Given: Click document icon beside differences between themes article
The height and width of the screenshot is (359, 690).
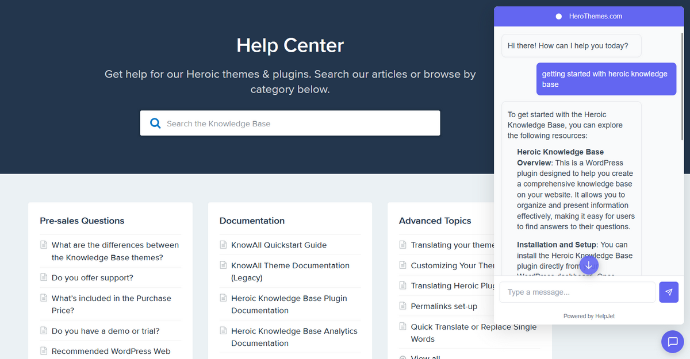Looking at the screenshot, I should click(44, 245).
